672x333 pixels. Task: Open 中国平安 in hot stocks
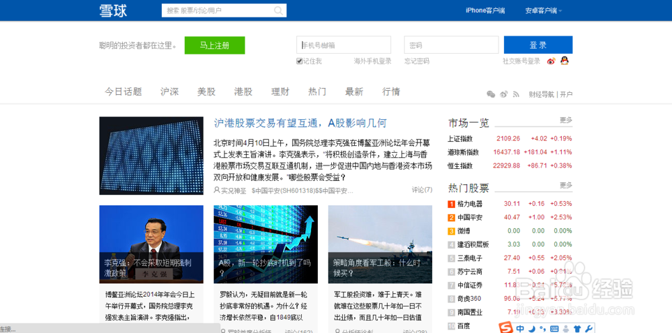470,217
